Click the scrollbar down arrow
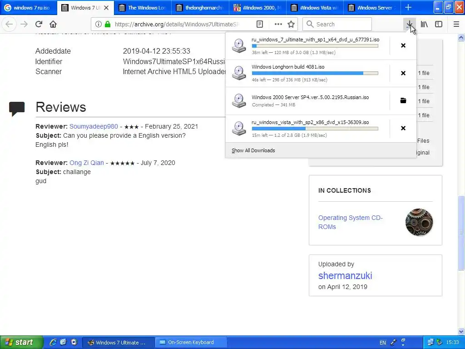The image size is (465, 349). click(461, 331)
